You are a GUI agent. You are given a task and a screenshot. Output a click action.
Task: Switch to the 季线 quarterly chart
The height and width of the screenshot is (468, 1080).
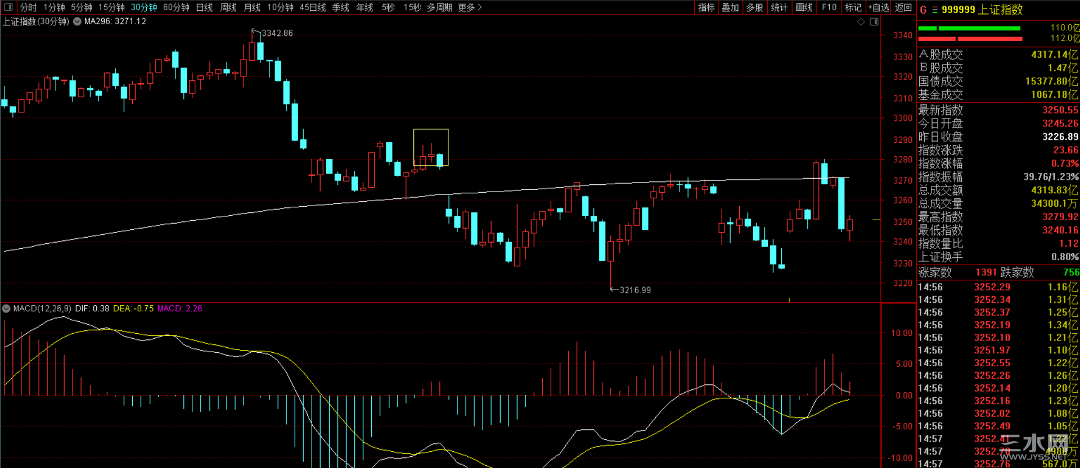[341, 7]
